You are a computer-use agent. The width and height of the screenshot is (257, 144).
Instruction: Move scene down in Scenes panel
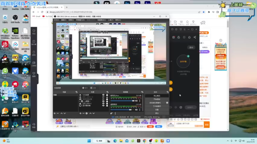(65, 113)
